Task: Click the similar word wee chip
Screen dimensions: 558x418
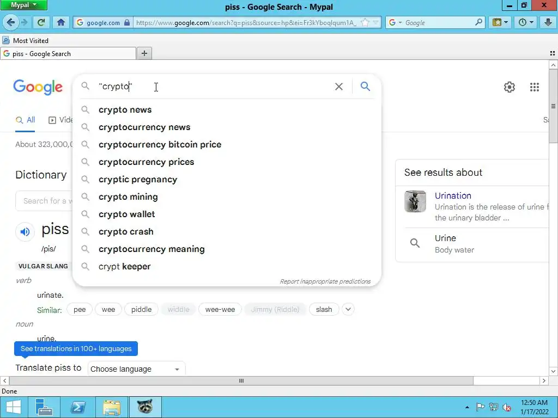Action: point(108,309)
